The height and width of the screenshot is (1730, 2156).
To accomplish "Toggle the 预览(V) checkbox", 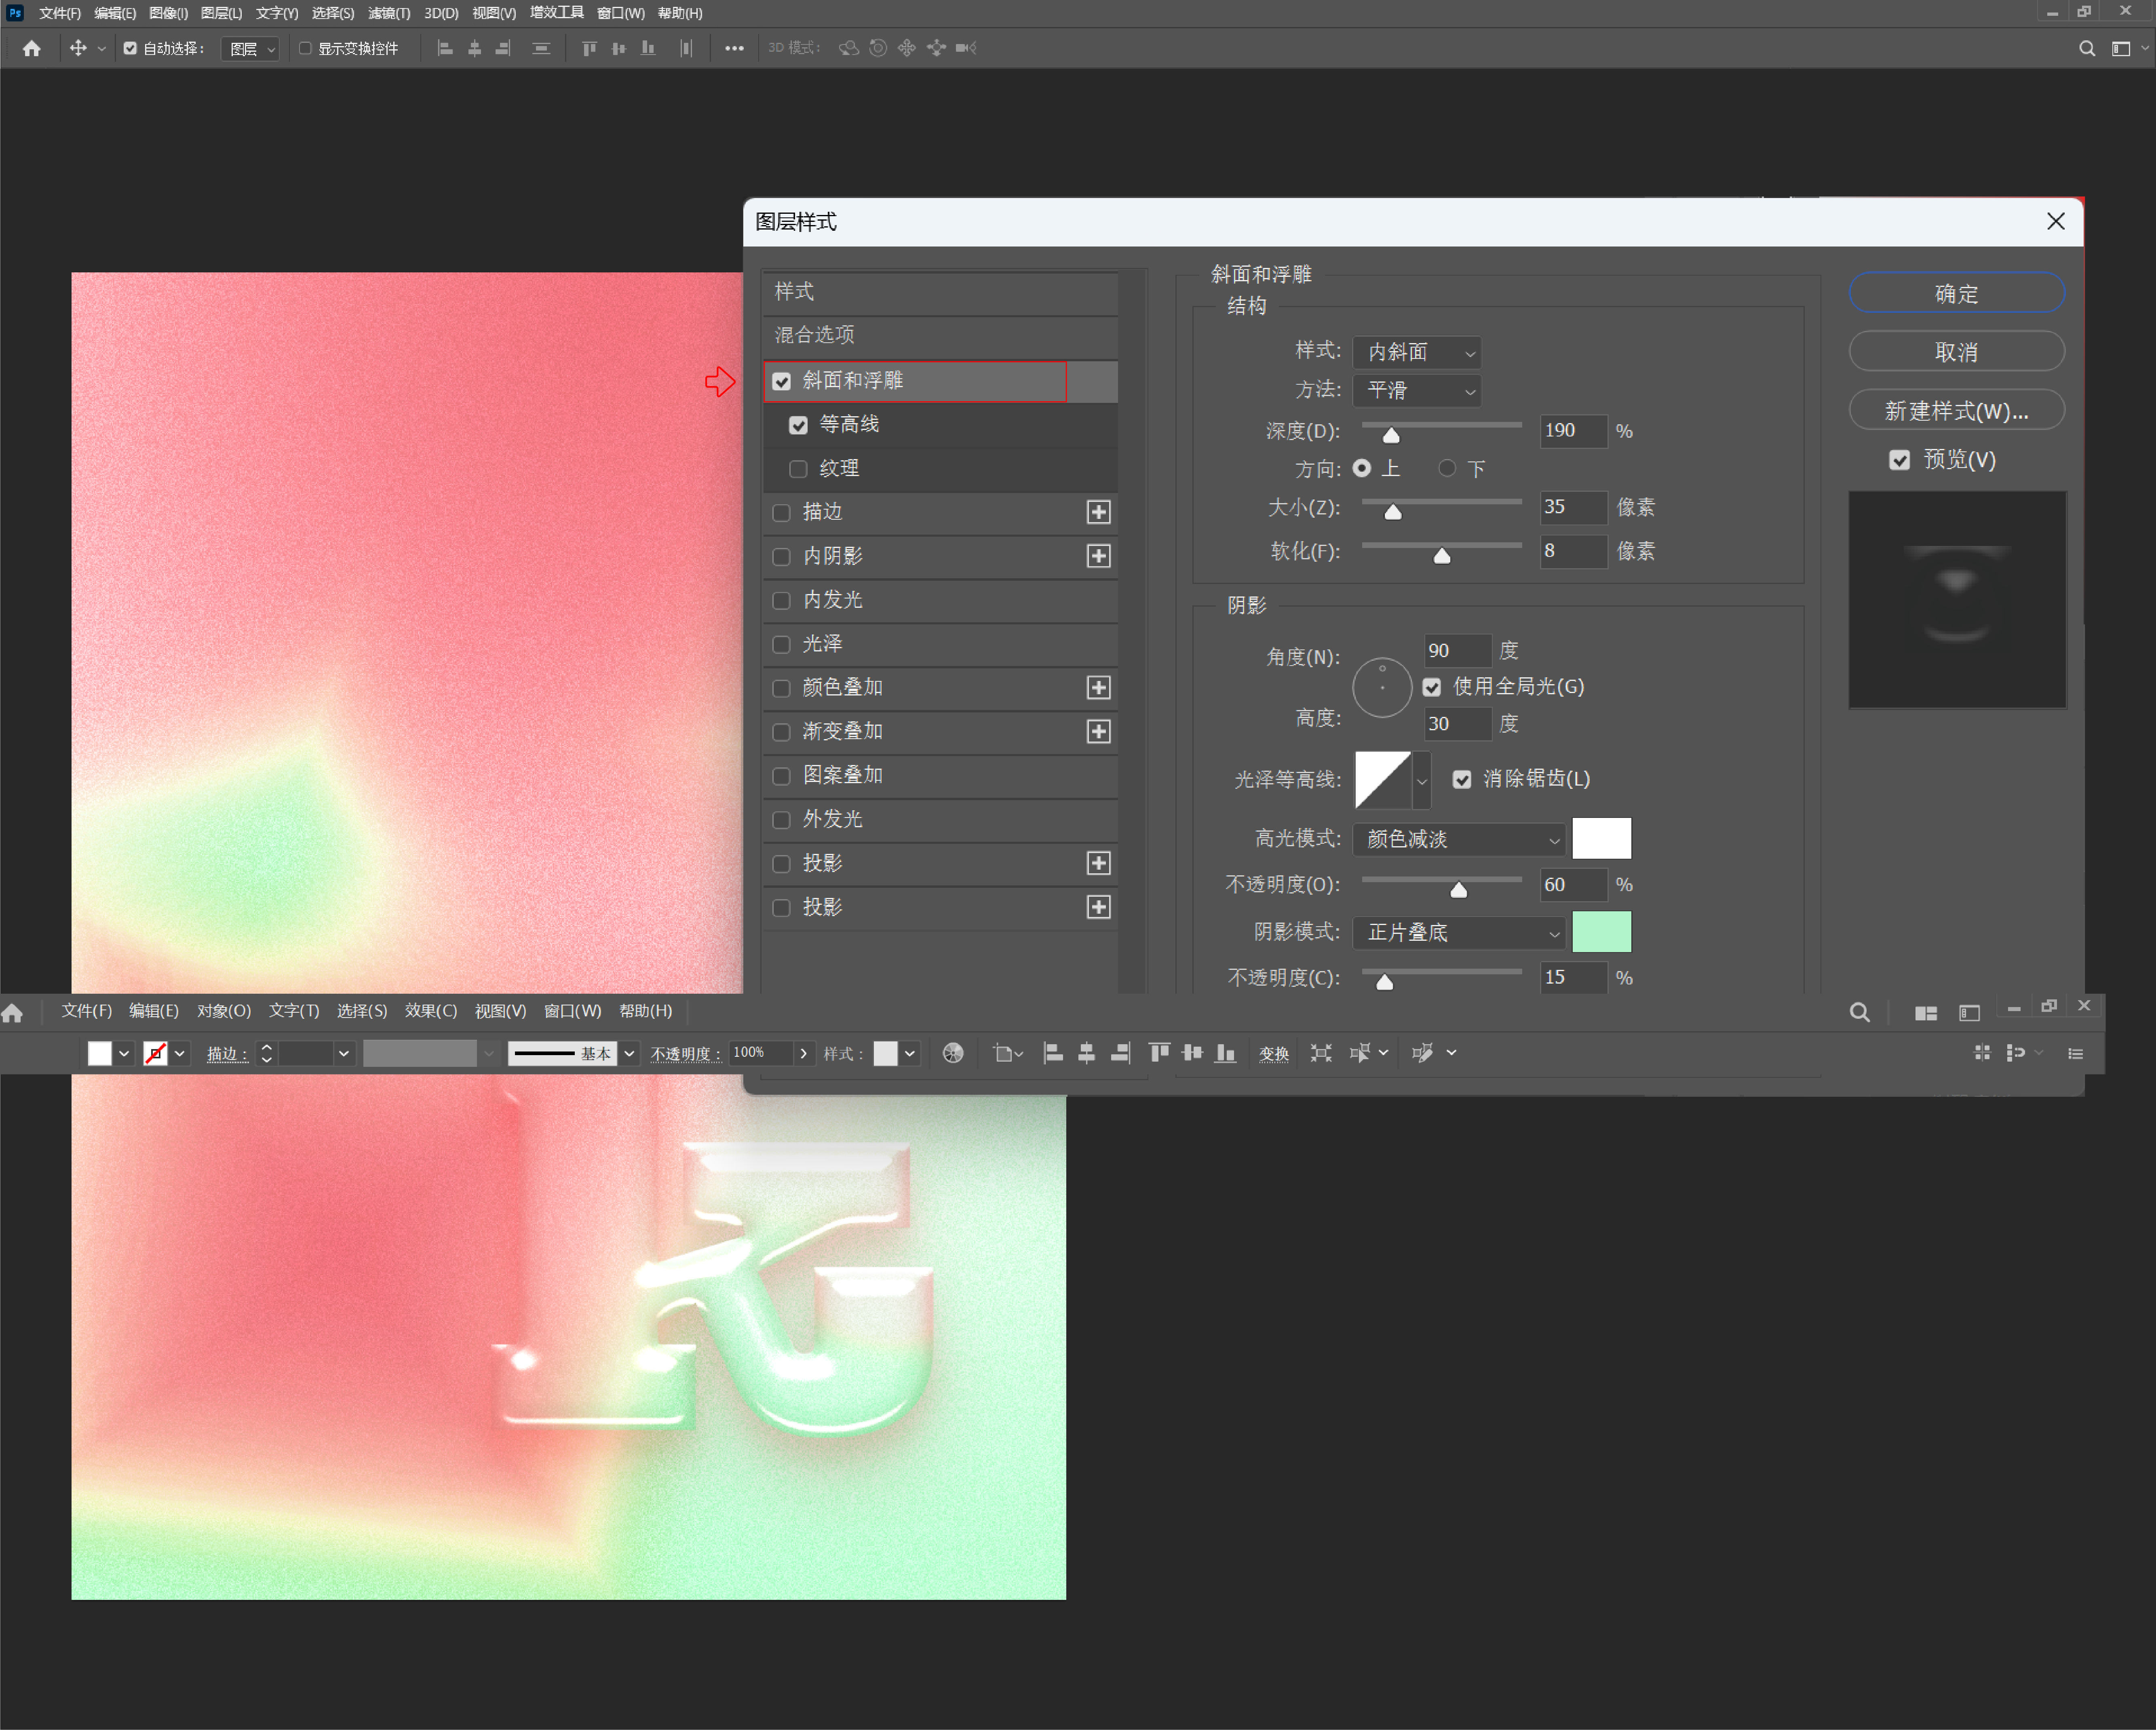I will (x=1900, y=460).
